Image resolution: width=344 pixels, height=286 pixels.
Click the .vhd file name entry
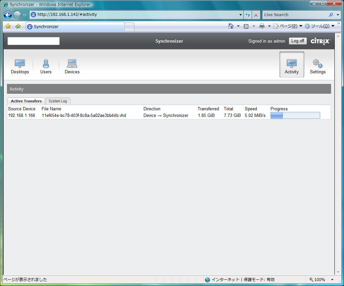point(84,115)
